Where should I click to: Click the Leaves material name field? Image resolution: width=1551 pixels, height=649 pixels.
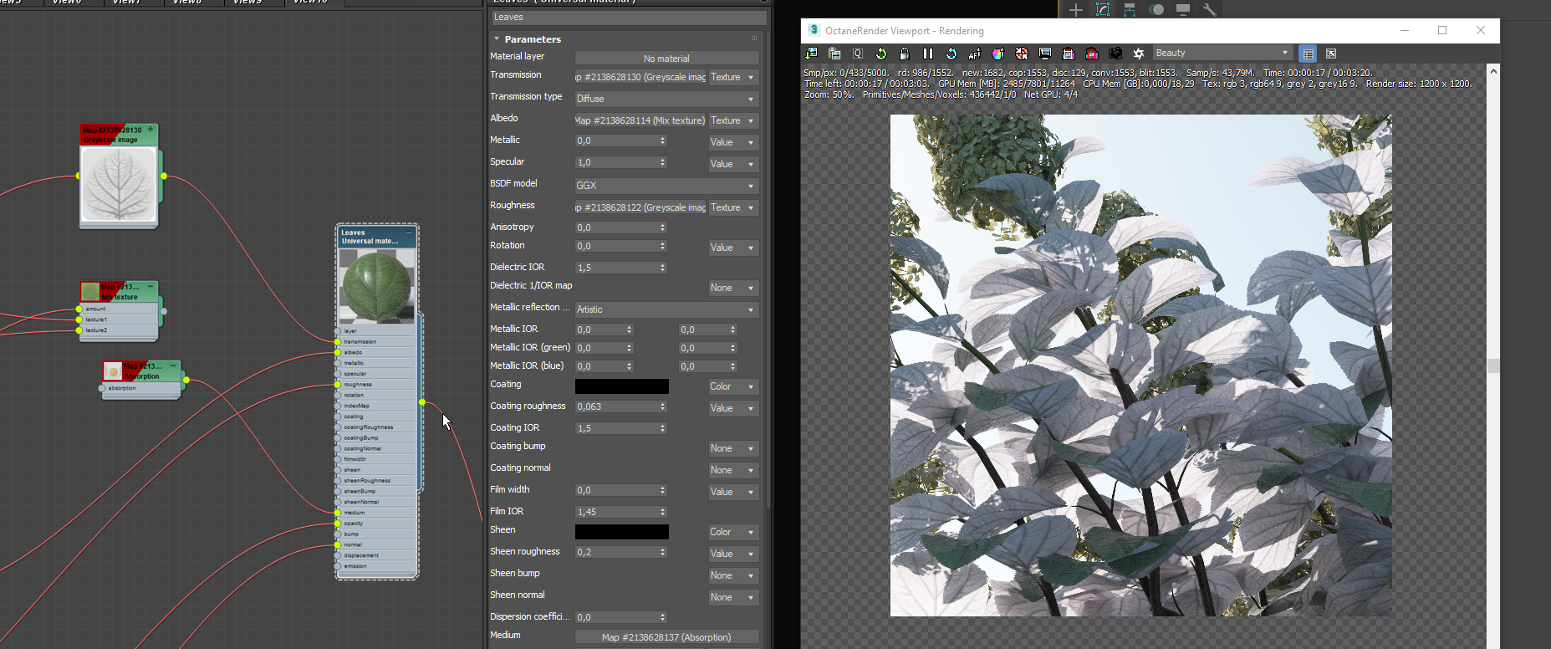tap(629, 17)
